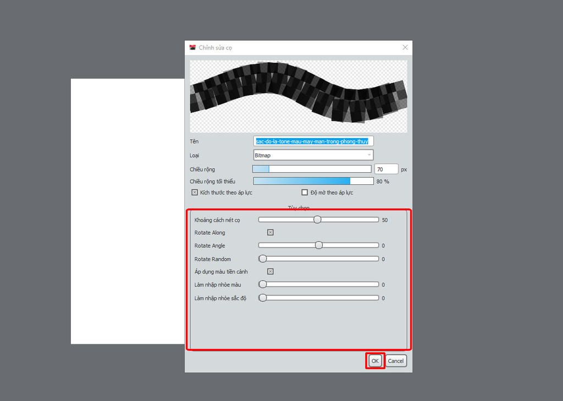Toggle the Rotate Along checkbox
The image size is (563, 401).
point(270,233)
